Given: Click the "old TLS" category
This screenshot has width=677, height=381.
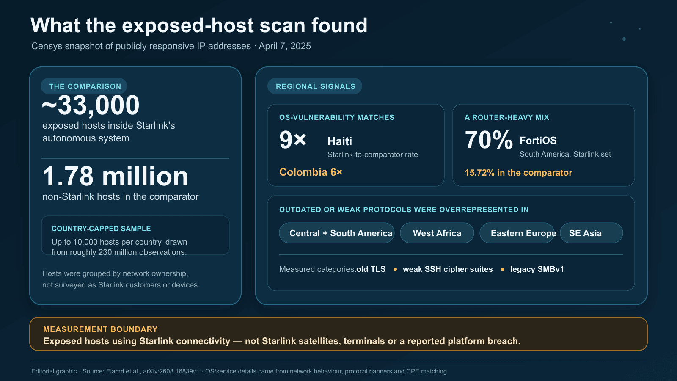Looking at the screenshot, I should click(x=371, y=269).
